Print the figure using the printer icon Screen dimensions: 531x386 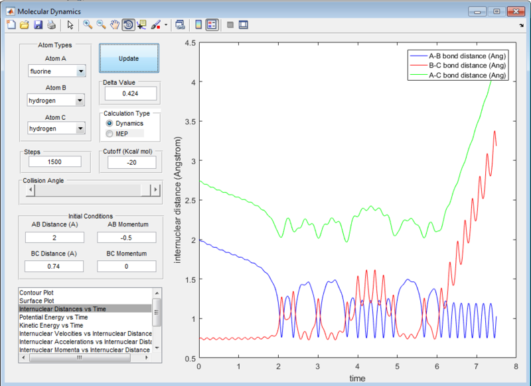click(x=51, y=25)
